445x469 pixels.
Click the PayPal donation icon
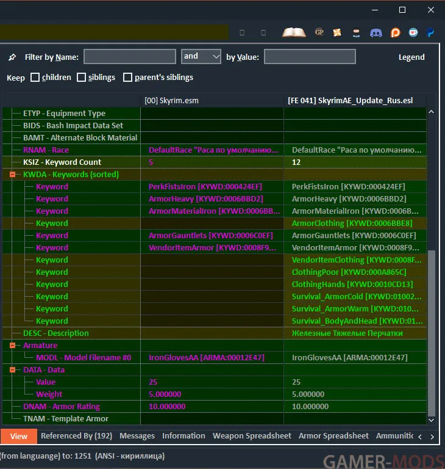pos(430,32)
